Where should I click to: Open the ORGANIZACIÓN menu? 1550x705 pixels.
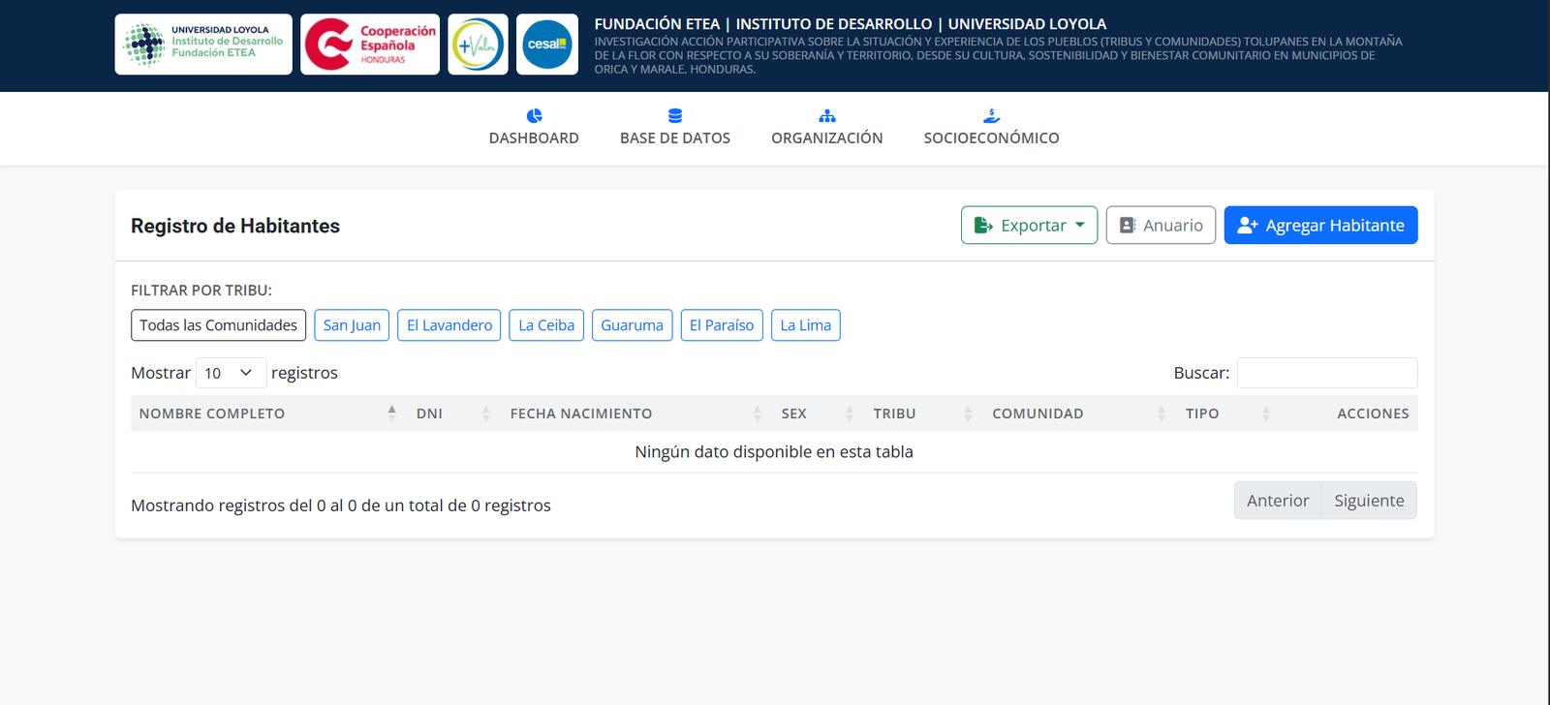click(x=827, y=128)
